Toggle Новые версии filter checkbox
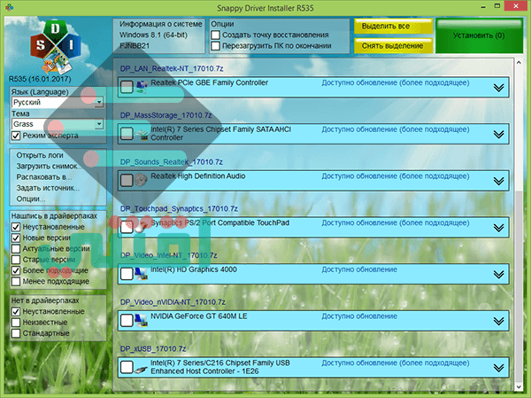 coord(16,238)
